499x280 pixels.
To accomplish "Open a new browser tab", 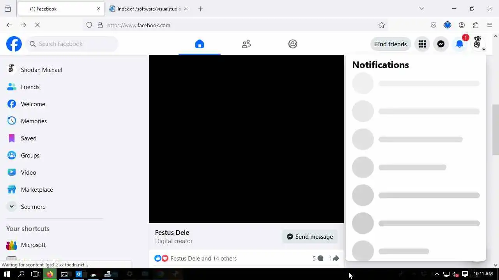I will (200, 9).
